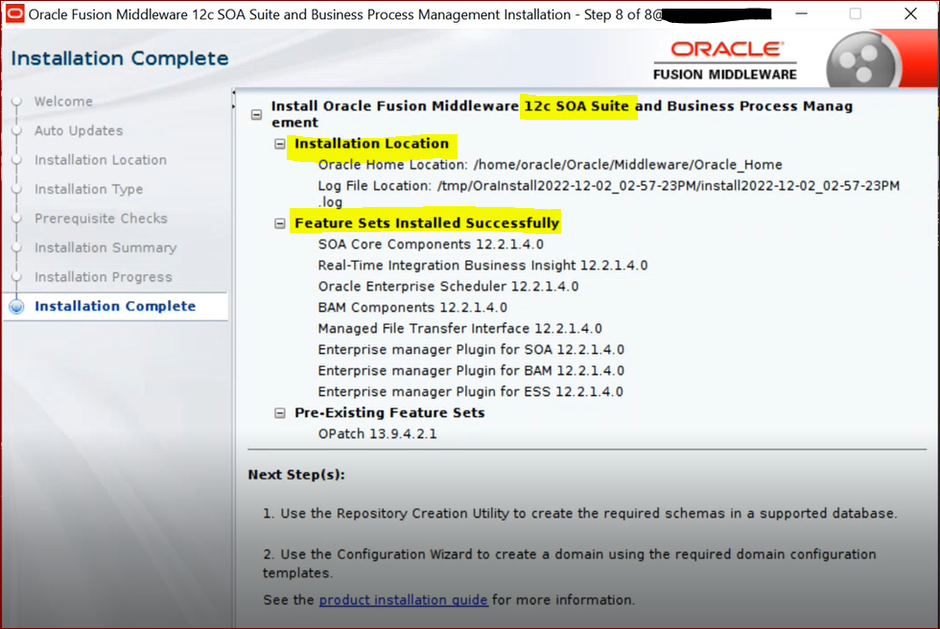Click the Oracle Fusion Middleware logo
940x629 pixels.
pyautogui.click(x=725, y=60)
